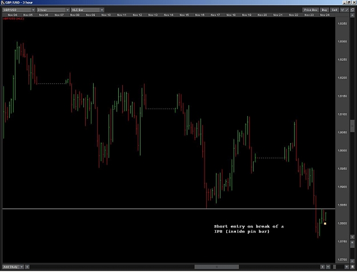Viewport: 357px width, 272px height.
Task: Click the Buy button
Action: click(x=324, y=10)
